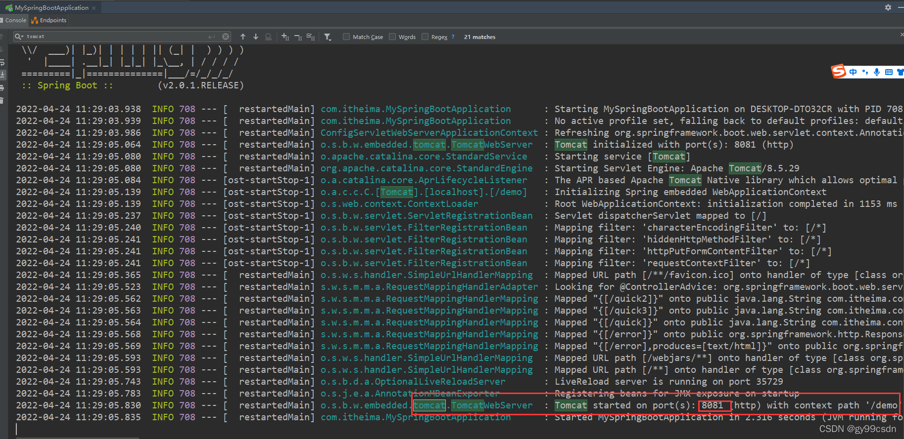Go to next search occurrence
The image size is (904, 439).
tap(256, 37)
